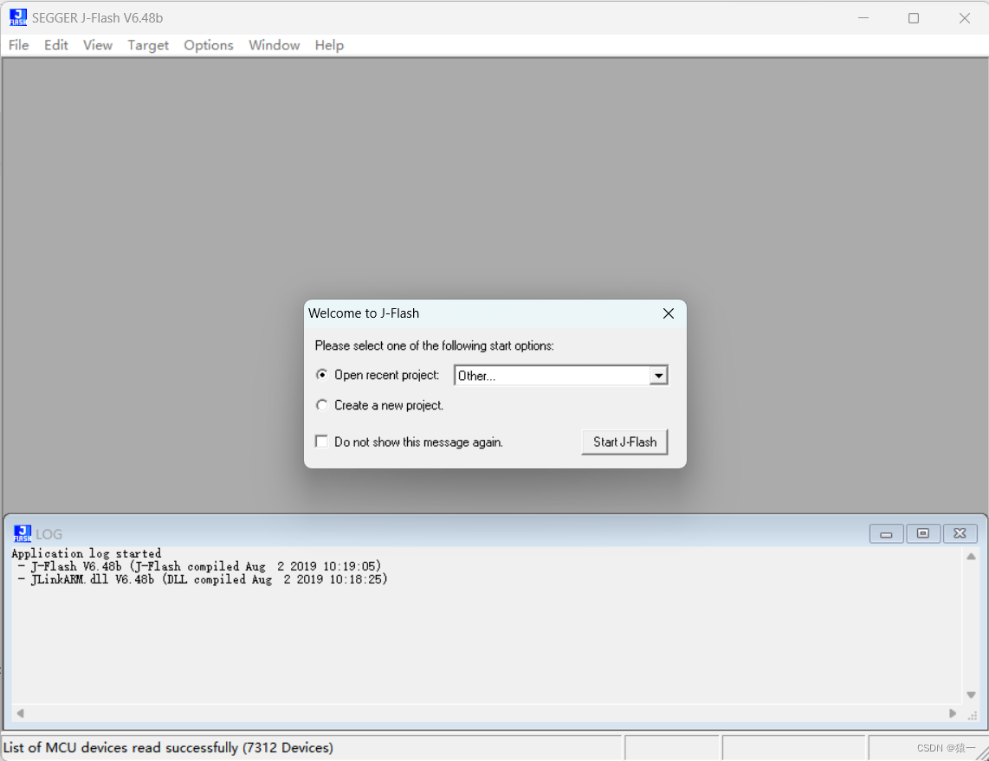989x761 pixels.
Task: Click the J-Flash V6.48b compiled log line
Action: [200, 566]
